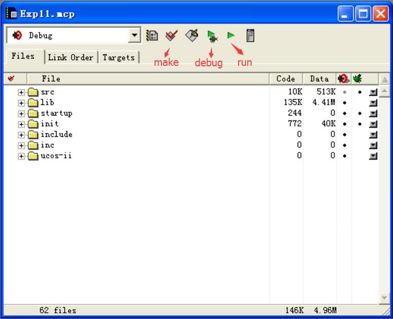393x319 pixels.
Task: Click the 513K data size value
Action: (326, 92)
